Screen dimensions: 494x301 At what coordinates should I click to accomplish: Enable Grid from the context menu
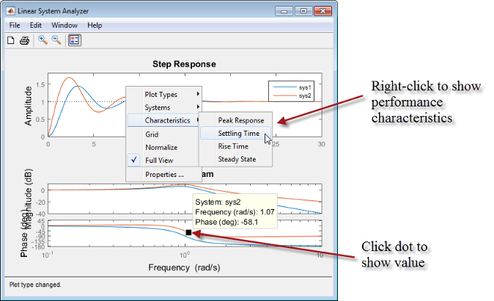click(x=152, y=134)
